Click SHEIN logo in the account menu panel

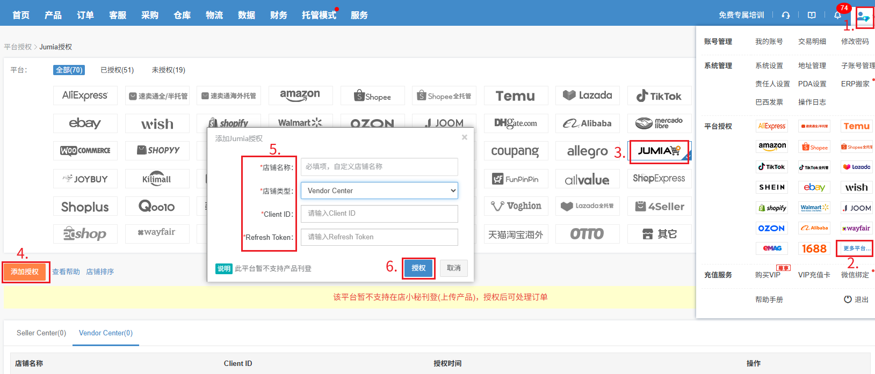tap(772, 187)
